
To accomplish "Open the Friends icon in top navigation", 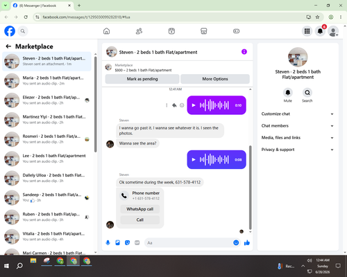I will click(139, 31).
